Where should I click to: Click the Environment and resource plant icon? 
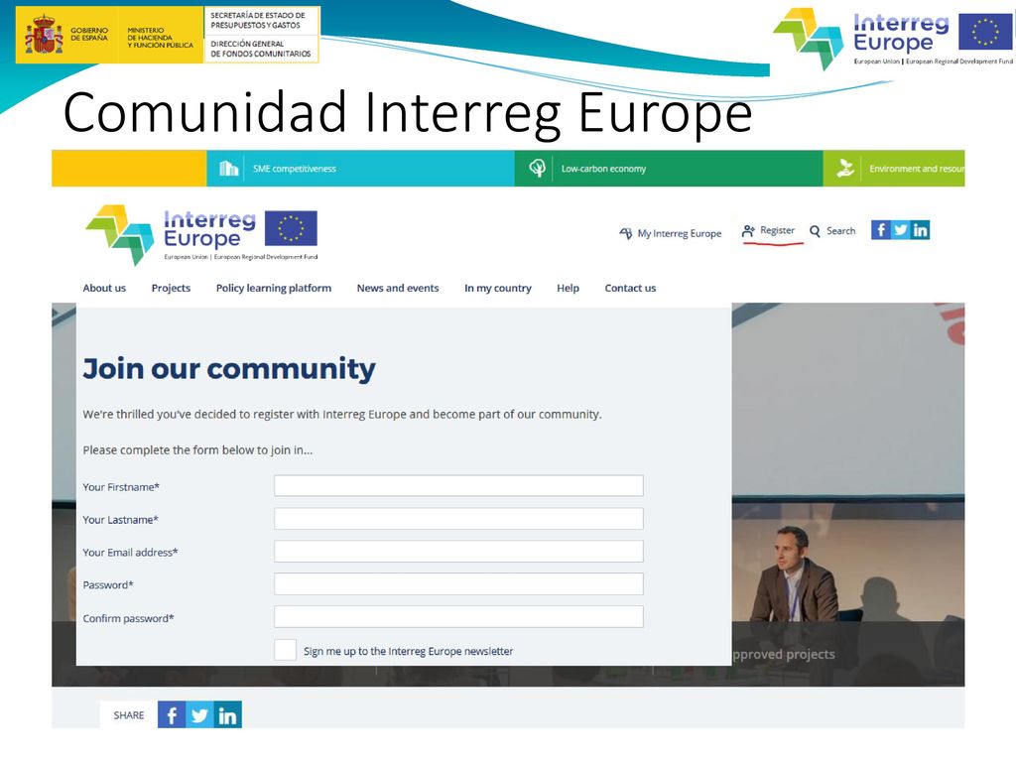[845, 169]
